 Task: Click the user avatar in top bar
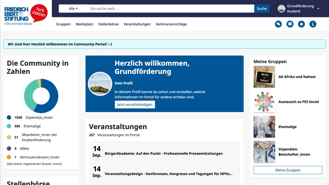pos(281,9)
